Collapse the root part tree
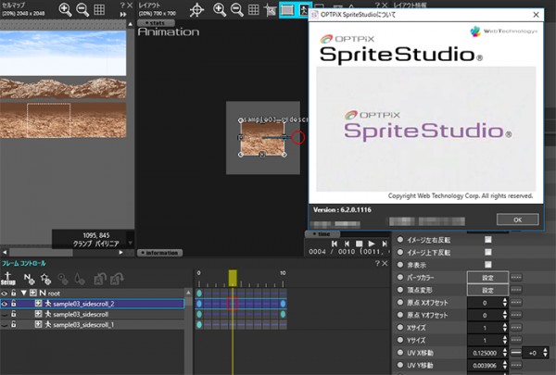Viewport: 556px width, 375px height. click(x=24, y=294)
